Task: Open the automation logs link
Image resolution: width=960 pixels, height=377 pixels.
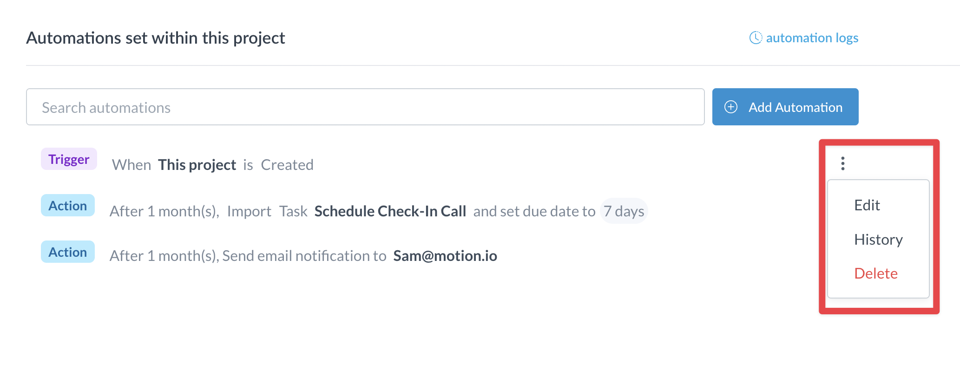Action: (812, 38)
